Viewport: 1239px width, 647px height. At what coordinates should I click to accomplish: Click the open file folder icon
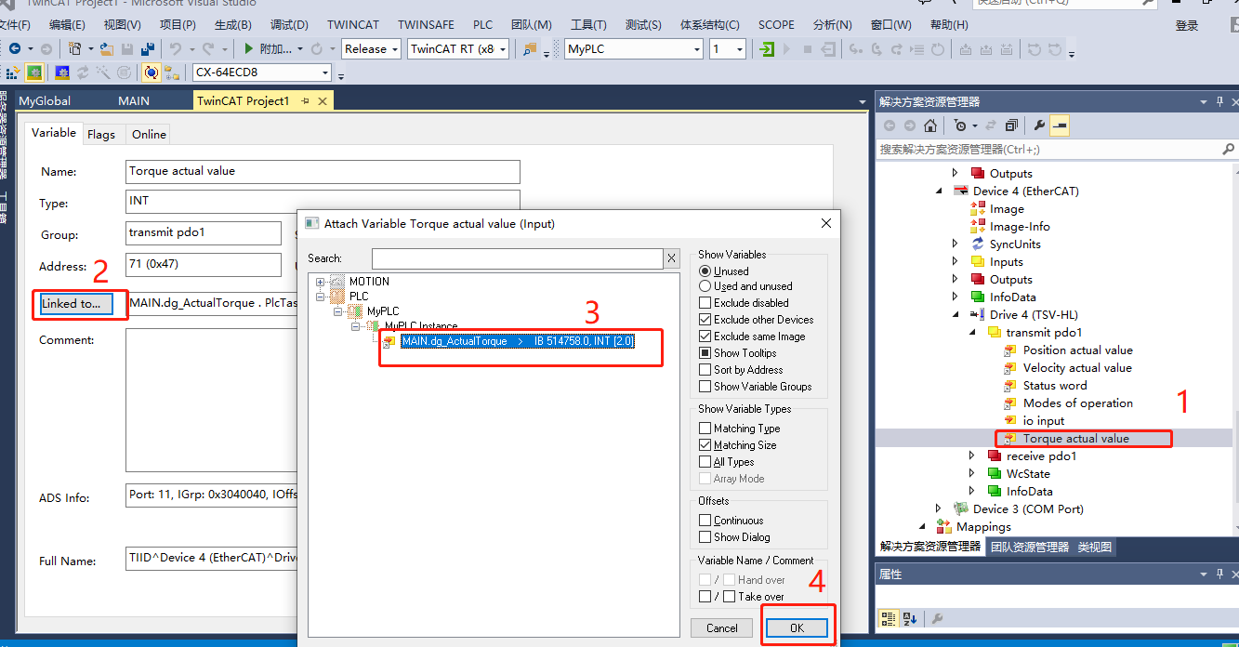pyautogui.click(x=107, y=49)
